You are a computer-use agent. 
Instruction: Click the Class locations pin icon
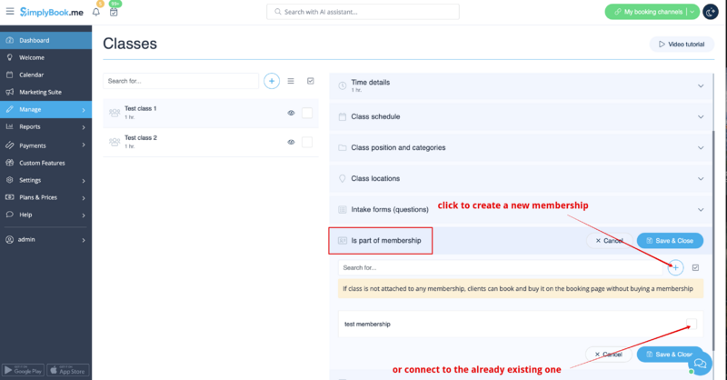tap(343, 178)
